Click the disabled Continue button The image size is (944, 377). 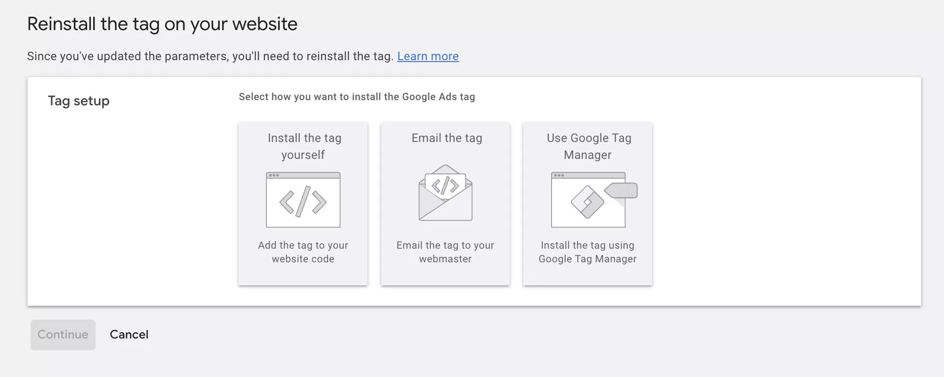pos(63,335)
